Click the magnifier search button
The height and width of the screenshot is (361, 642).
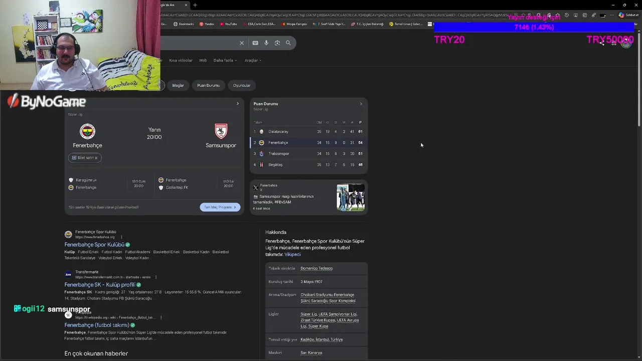pos(288,43)
